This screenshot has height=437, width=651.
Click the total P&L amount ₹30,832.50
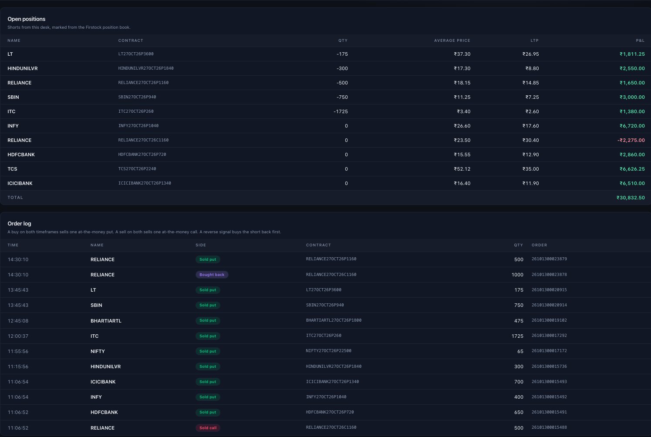(631, 198)
